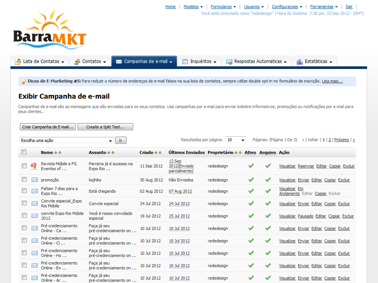Click Ativo checkmark for Revista Móbile e FG Eventos
This screenshot has width=378, height=283.
tap(251, 166)
